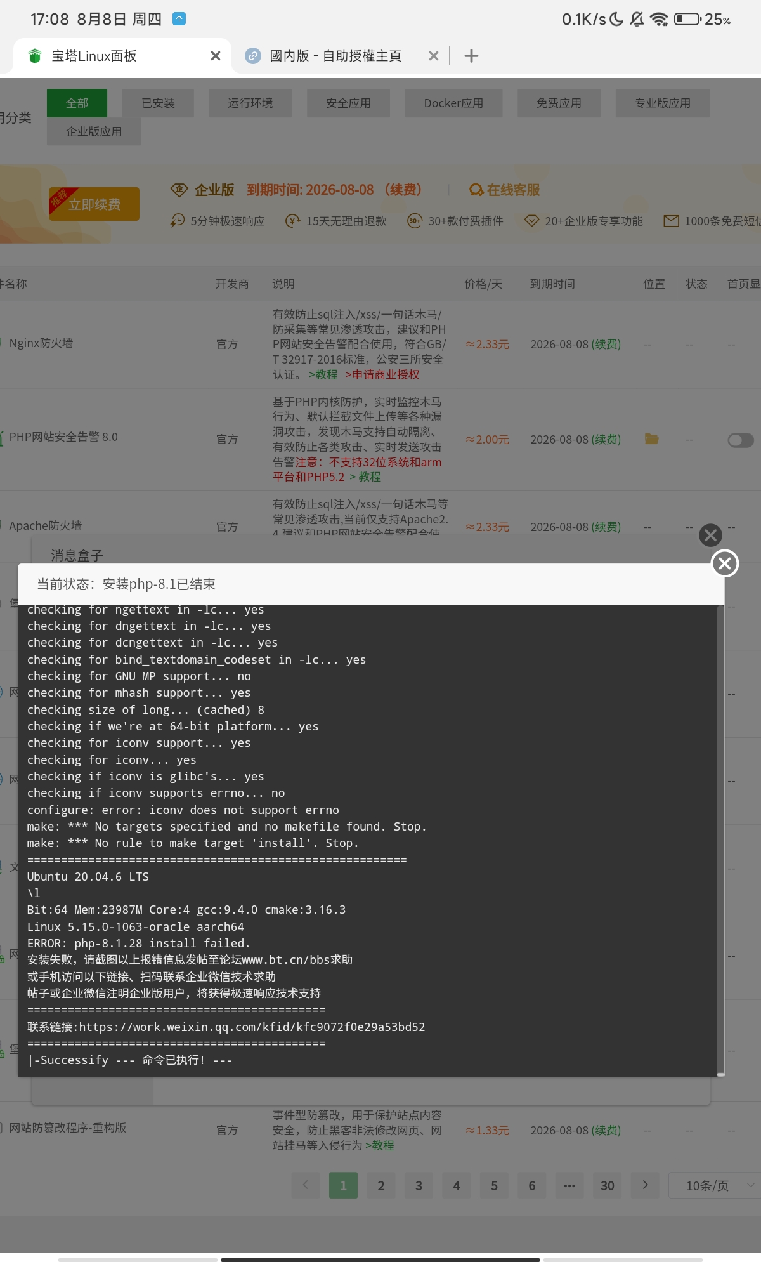The image size is (761, 1269).
Task: Click the 1000条免费短信 envelope icon
Action: pos(671,221)
